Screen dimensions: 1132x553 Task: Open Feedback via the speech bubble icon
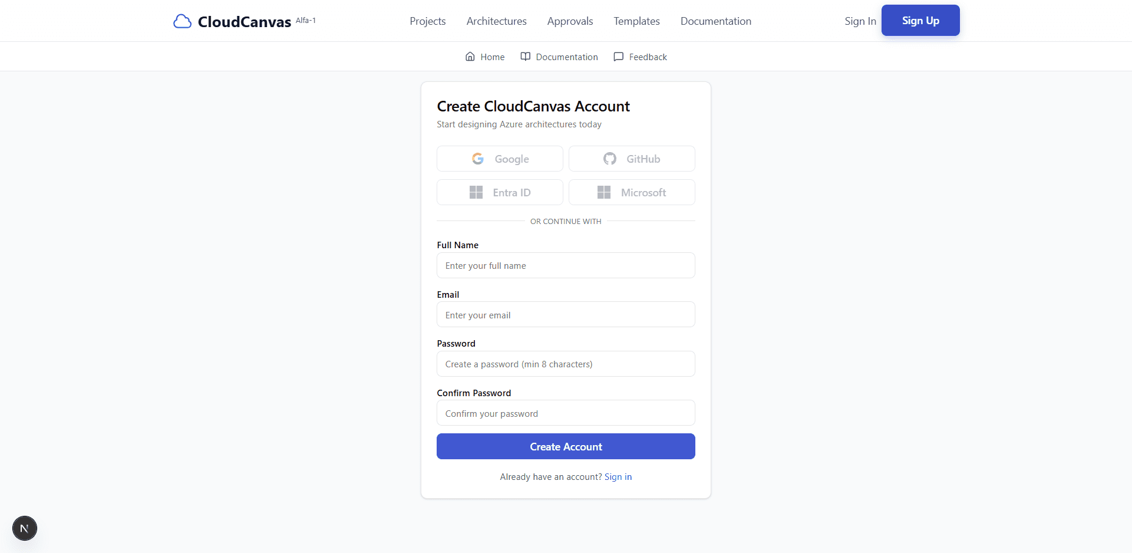619,56
